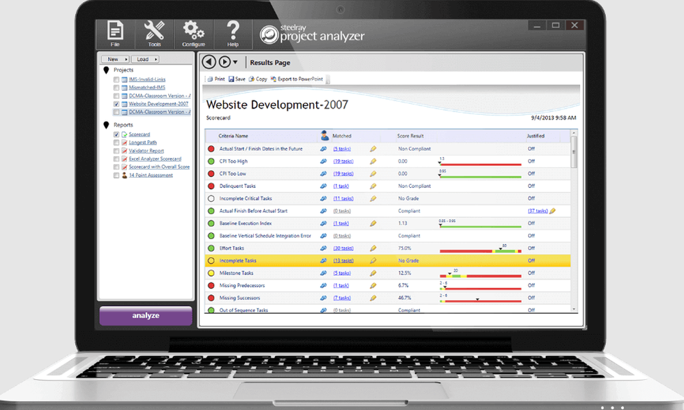Click the Tools icon in the top toolbar
684x410 pixels.
click(154, 29)
